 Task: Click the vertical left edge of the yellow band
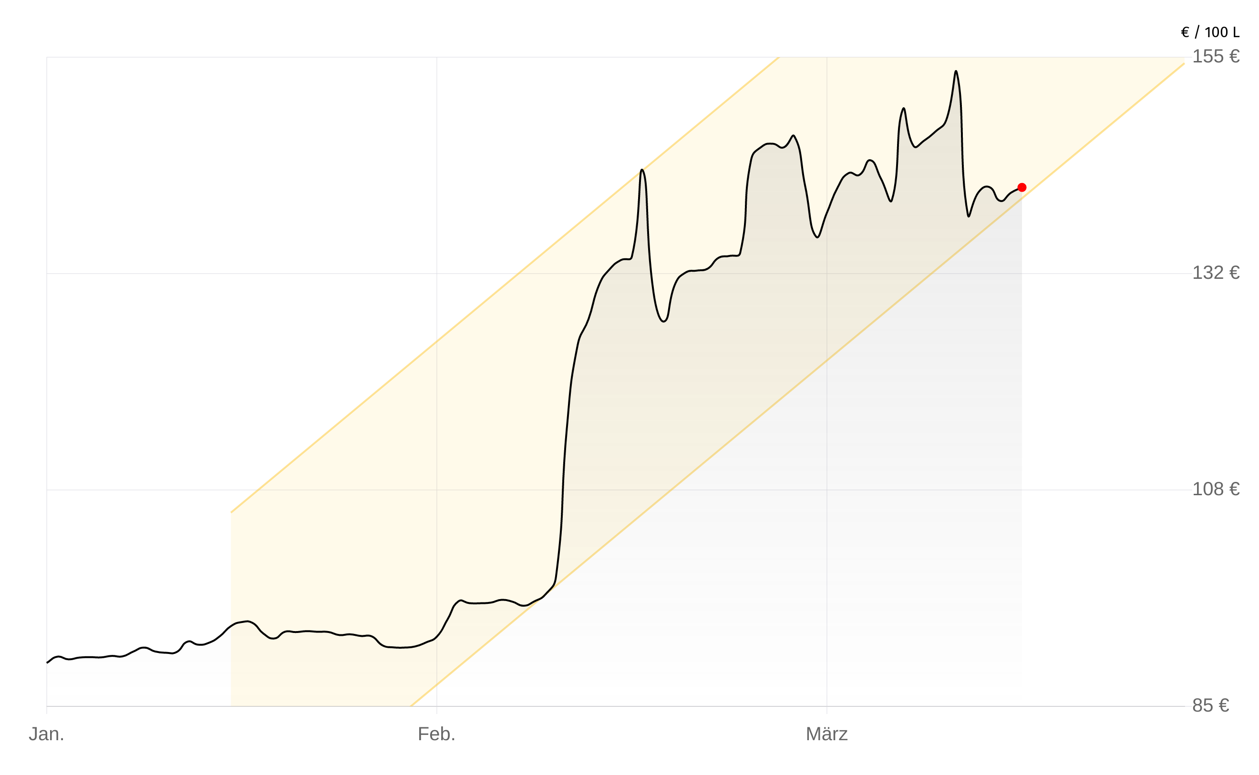[231, 615]
